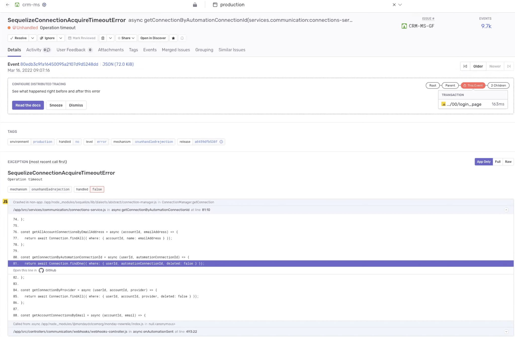Click release info circle icon
Viewport: 515px width, 337px height.
coord(221,142)
